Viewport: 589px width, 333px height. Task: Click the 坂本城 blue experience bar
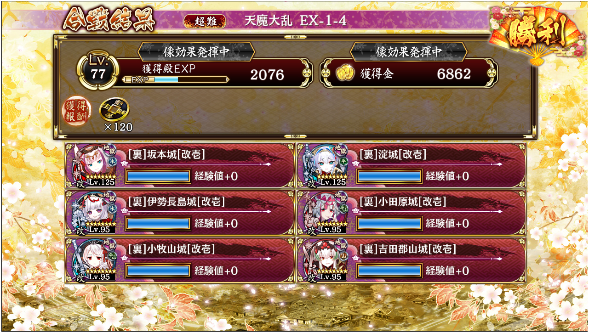click(x=158, y=176)
